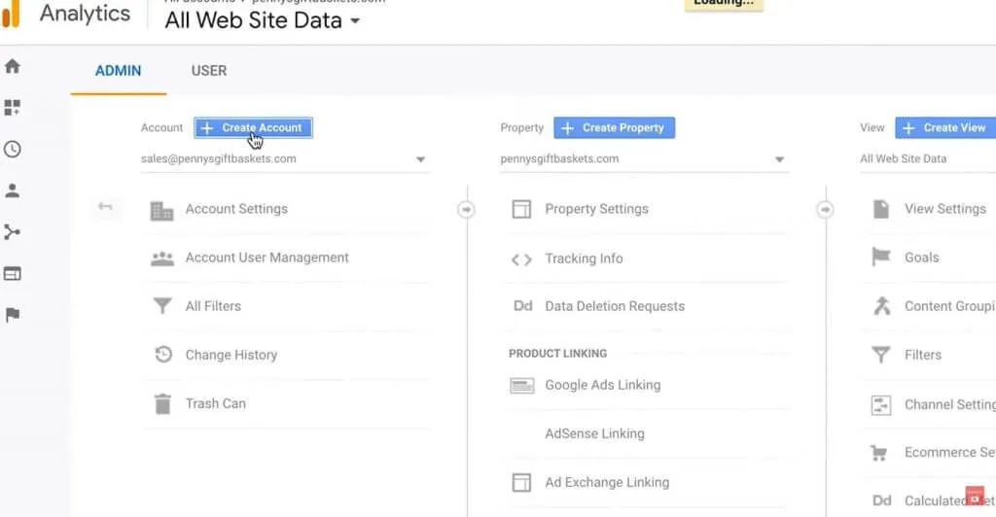Click the Analytics title text
Viewport: 996px width, 517px height.
tap(86, 14)
